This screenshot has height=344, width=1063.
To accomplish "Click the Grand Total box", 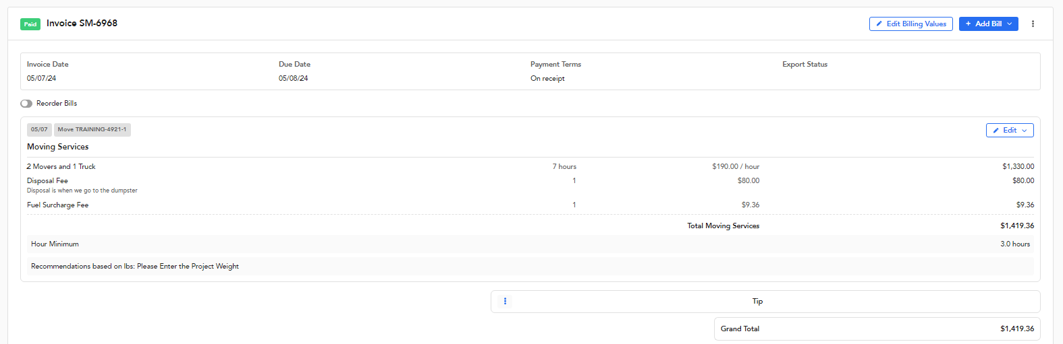I will 877,329.
